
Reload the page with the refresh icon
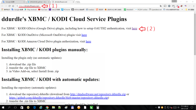(x=10, y=6)
